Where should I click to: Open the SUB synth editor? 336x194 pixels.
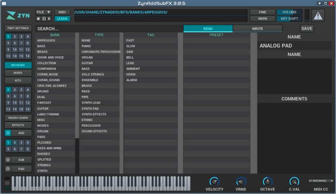[x=21, y=160]
